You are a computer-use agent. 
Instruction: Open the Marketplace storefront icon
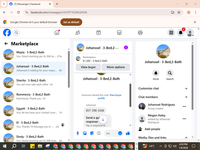pos(119,32)
